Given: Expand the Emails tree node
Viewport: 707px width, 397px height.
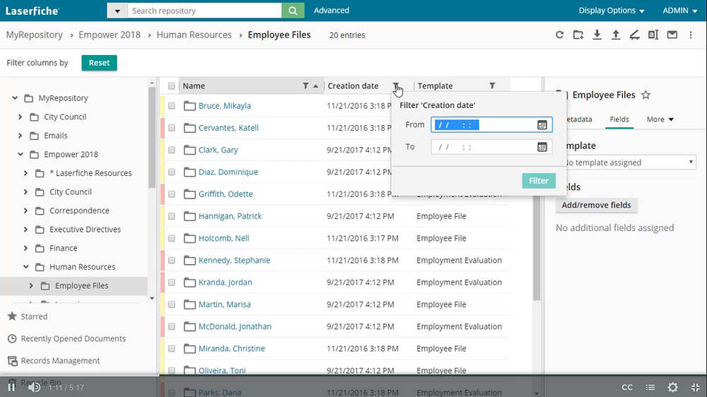Looking at the screenshot, I should click(x=21, y=135).
